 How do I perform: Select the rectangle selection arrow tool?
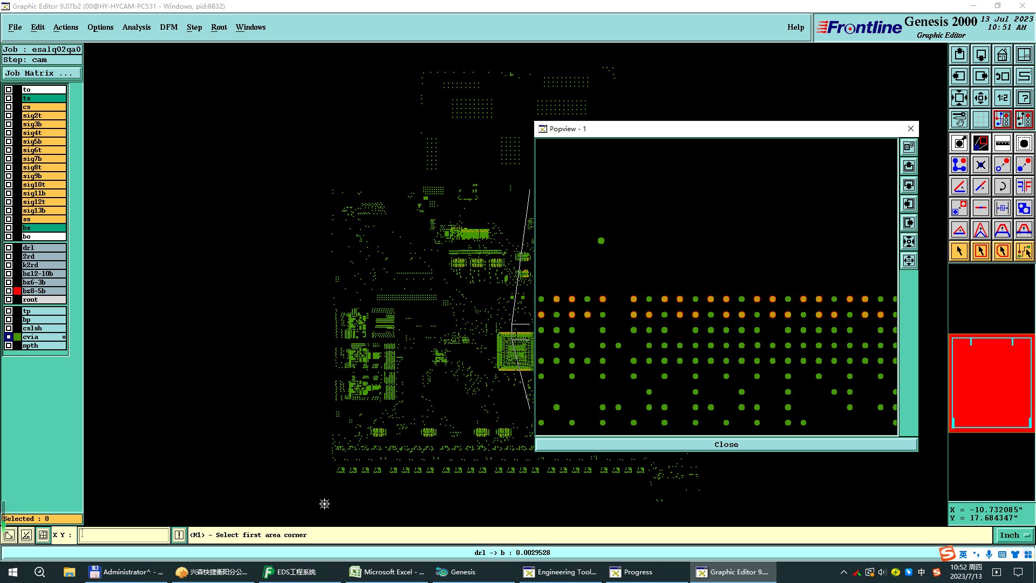click(x=980, y=251)
